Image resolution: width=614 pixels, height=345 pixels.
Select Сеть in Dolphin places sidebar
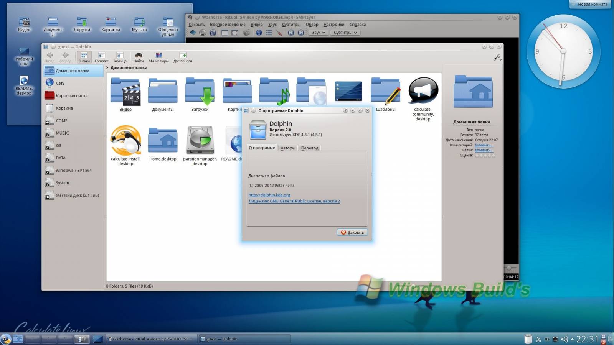tap(74, 83)
